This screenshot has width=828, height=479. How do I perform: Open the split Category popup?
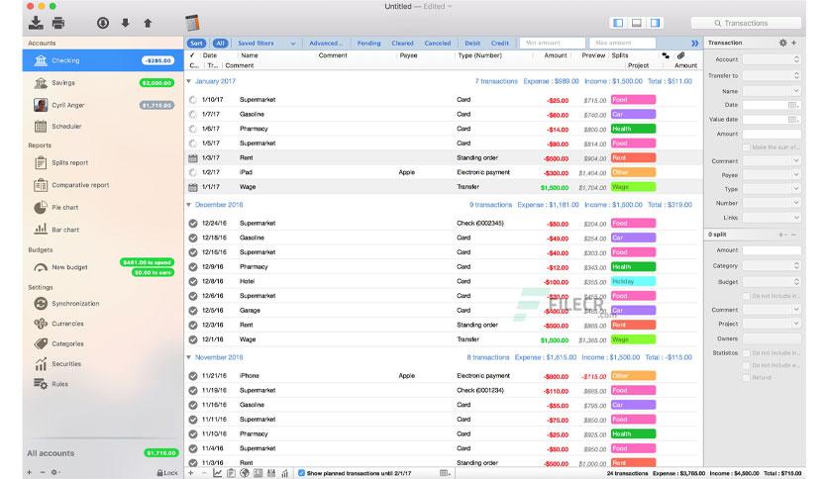click(772, 265)
